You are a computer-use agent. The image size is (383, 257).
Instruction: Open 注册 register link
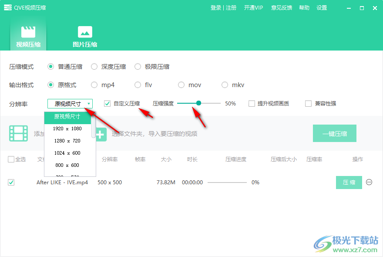click(231, 8)
